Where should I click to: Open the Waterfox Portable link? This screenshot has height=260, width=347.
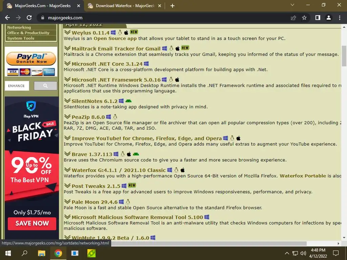click(303, 176)
